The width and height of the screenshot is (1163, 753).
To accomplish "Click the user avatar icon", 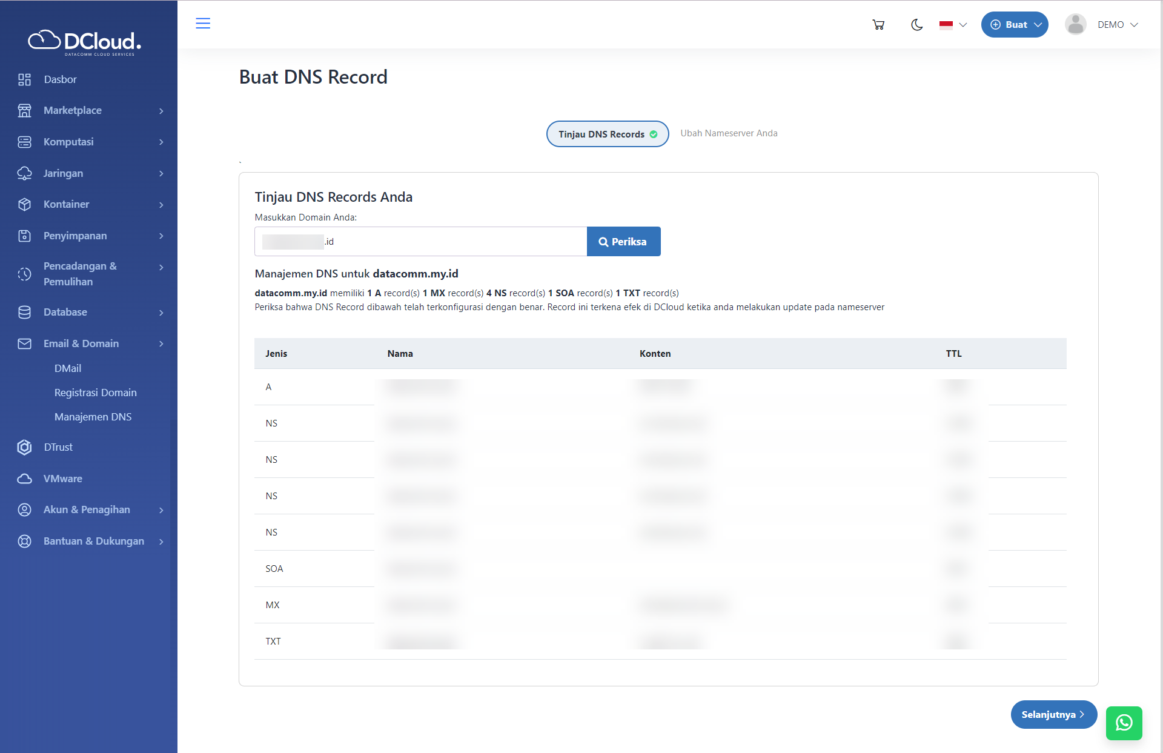I will [x=1076, y=25].
